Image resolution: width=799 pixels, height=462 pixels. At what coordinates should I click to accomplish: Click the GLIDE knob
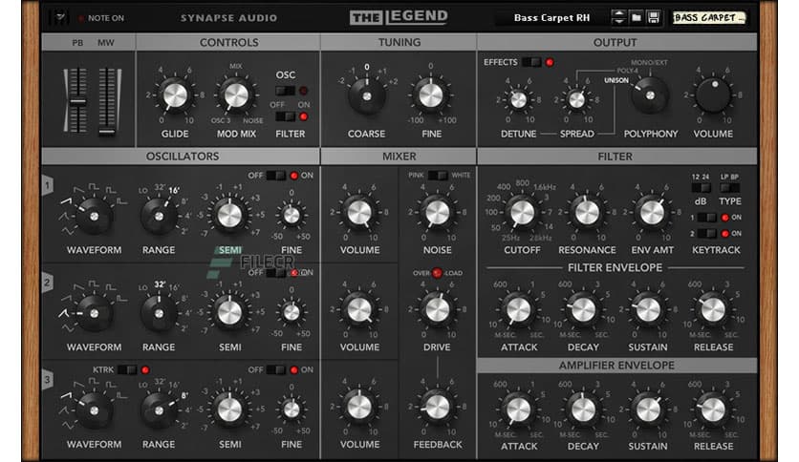point(175,95)
